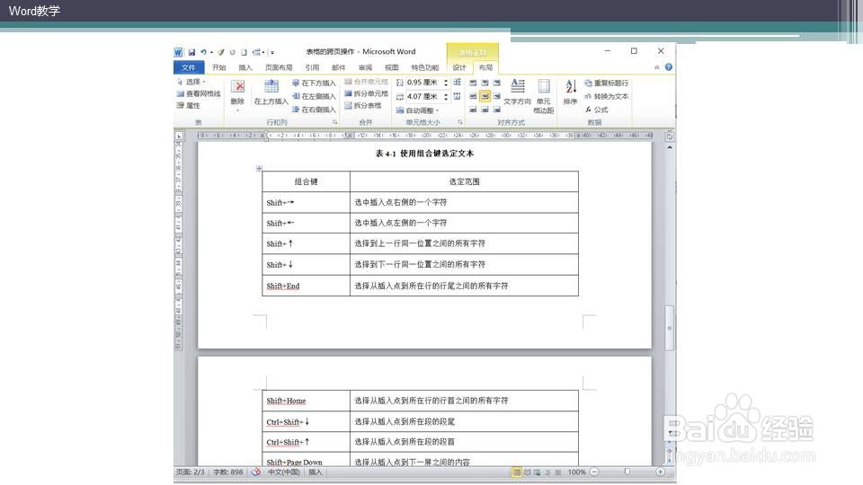Click Insert Below (在下方插入)

tap(314, 83)
